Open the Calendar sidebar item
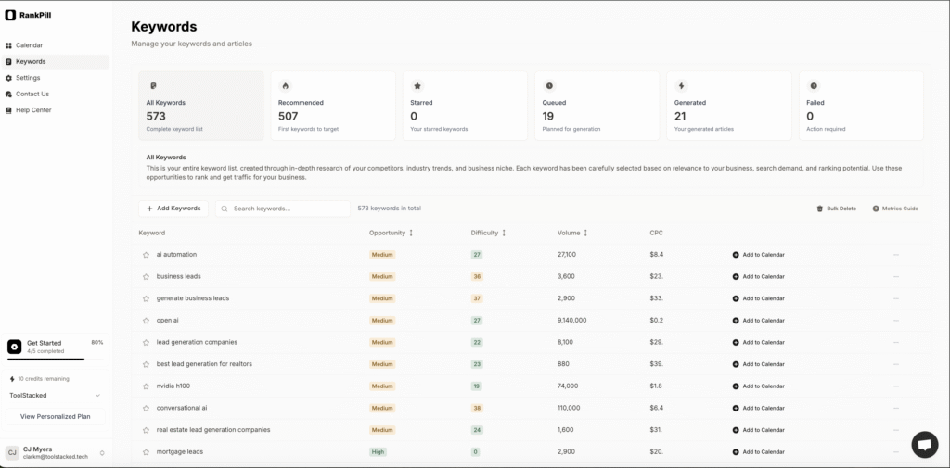 point(55,45)
